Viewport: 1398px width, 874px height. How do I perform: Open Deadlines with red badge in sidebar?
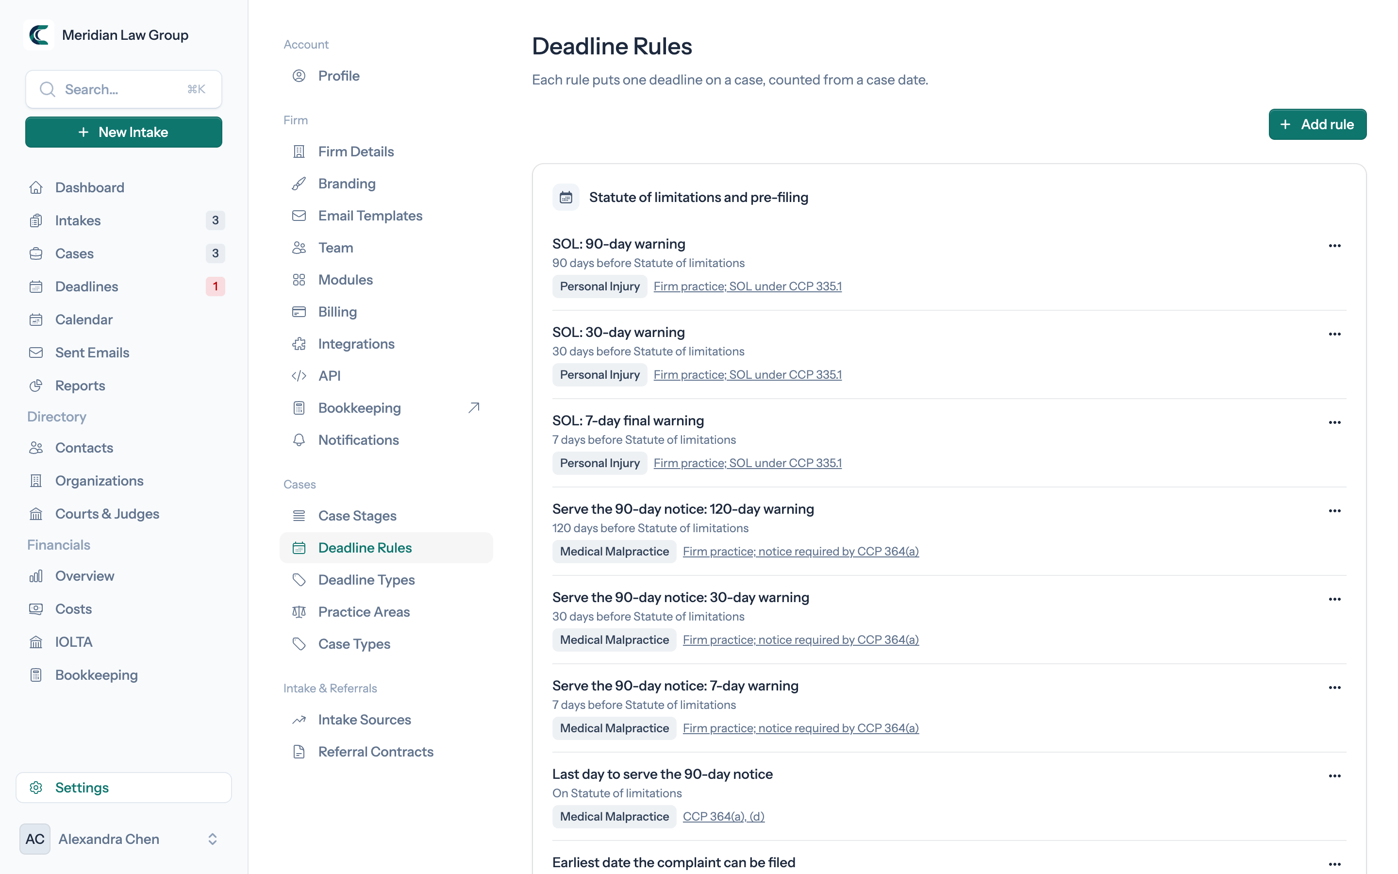click(124, 286)
